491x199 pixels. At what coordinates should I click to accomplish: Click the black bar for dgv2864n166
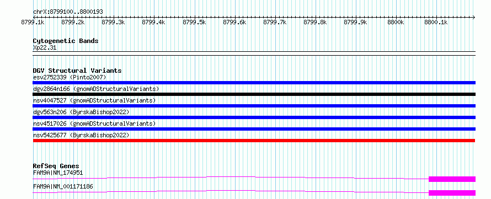[254, 94]
